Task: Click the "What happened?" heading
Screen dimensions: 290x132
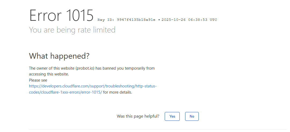Action: point(59,56)
